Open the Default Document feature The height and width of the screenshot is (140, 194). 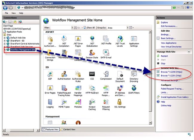click(x=120, y=77)
